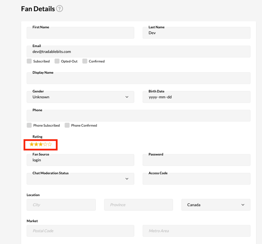Set rating to one star
The width and height of the screenshot is (262, 244).
click(x=32, y=144)
